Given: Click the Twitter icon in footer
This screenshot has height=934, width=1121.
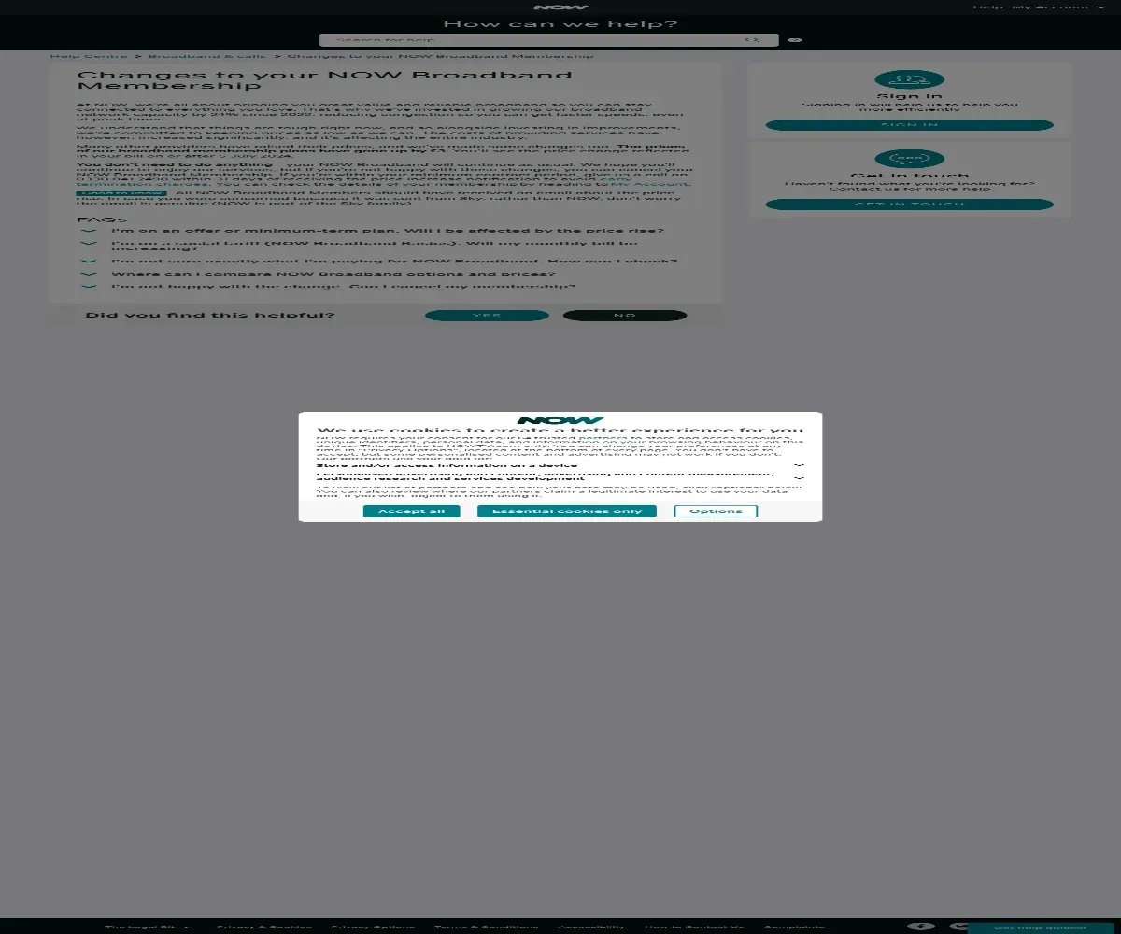Looking at the screenshot, I should coord(958,927).
